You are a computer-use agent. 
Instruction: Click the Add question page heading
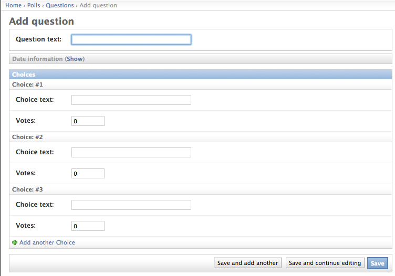pyautogui.click(x=41, y=22)
